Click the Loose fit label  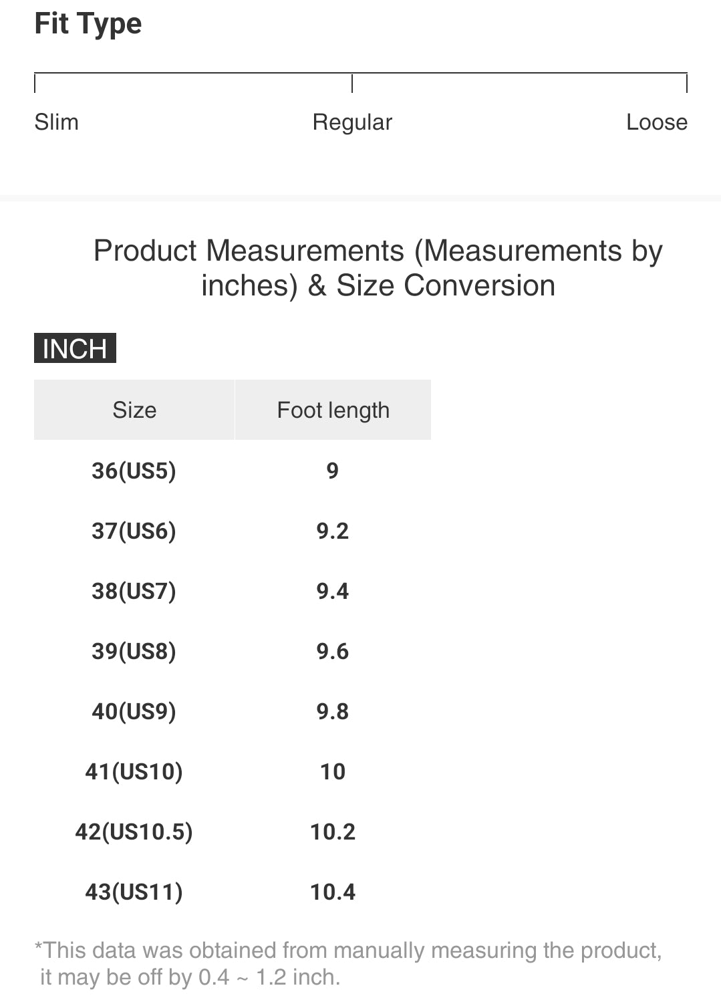pyautogui.click(x=657, y=122)
